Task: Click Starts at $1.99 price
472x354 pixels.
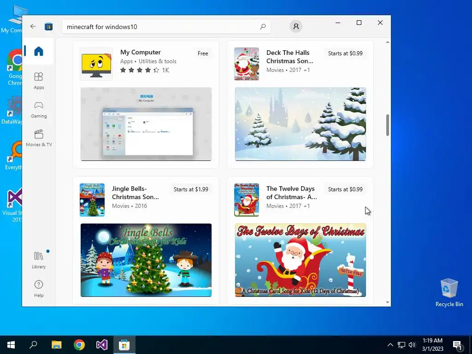Action: [x=191, y=189]
